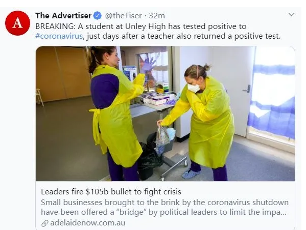Click the second line of tweet text
Screen dimensions: 306x230
pos(158,36)
